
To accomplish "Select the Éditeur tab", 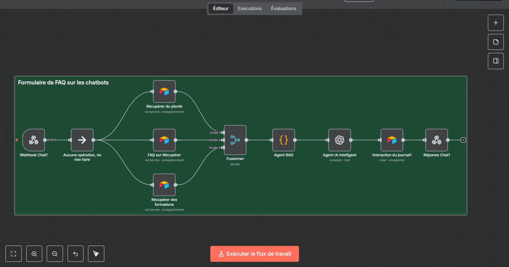I will (221, 9).
